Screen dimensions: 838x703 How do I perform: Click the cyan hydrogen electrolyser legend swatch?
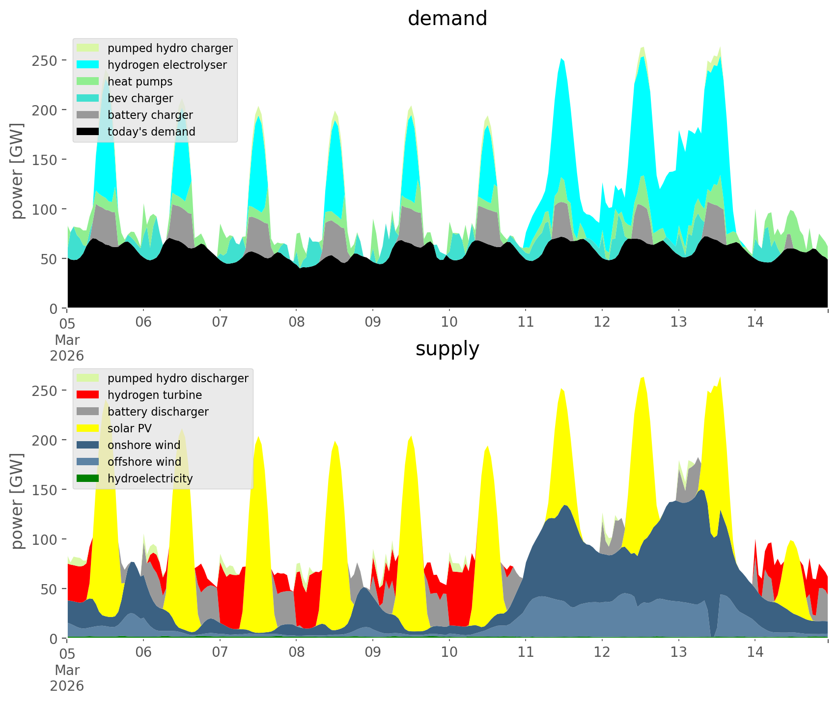click(88, 65)
